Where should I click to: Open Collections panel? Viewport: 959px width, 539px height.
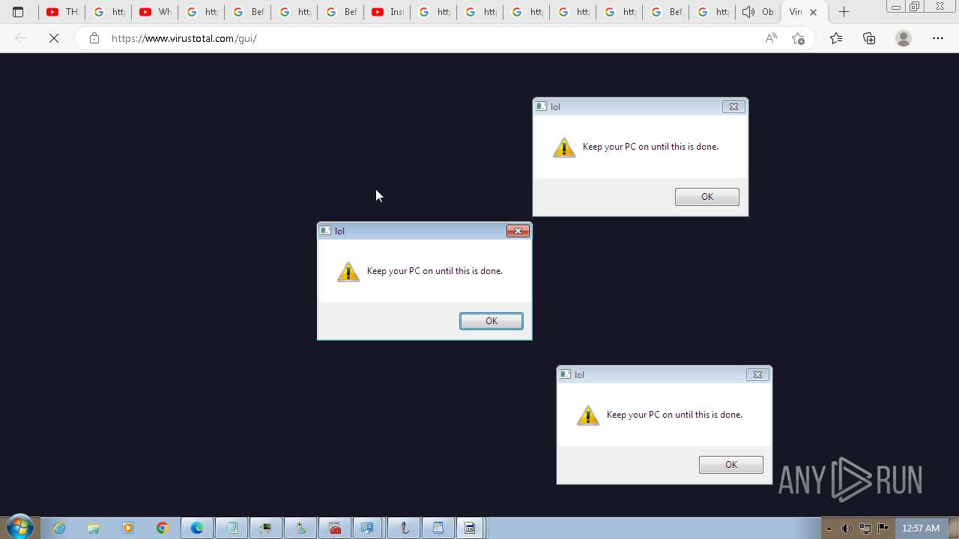tap(869, 38)
